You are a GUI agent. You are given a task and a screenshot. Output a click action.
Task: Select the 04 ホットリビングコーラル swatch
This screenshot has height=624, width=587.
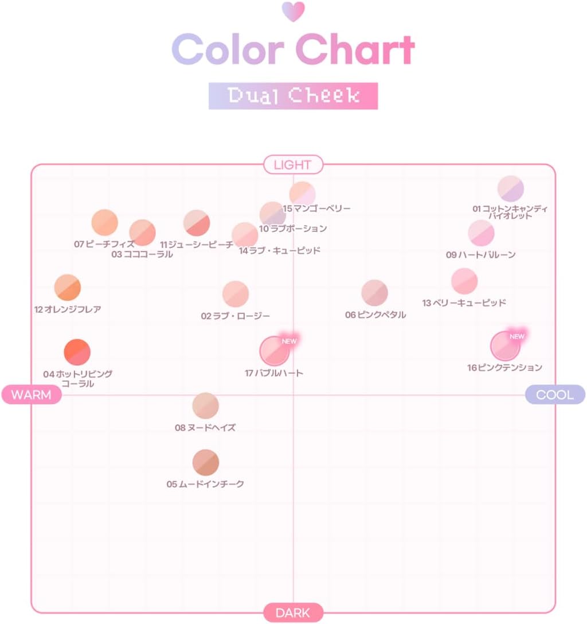point(77,352)
